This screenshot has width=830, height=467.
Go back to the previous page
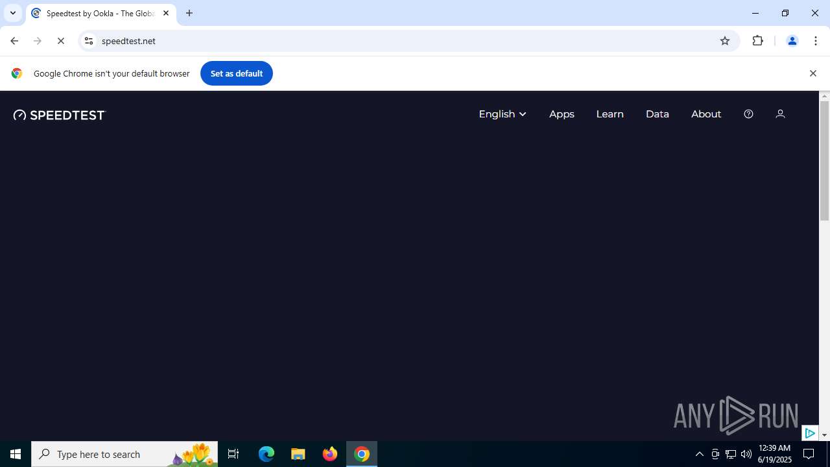pos(14,41)
